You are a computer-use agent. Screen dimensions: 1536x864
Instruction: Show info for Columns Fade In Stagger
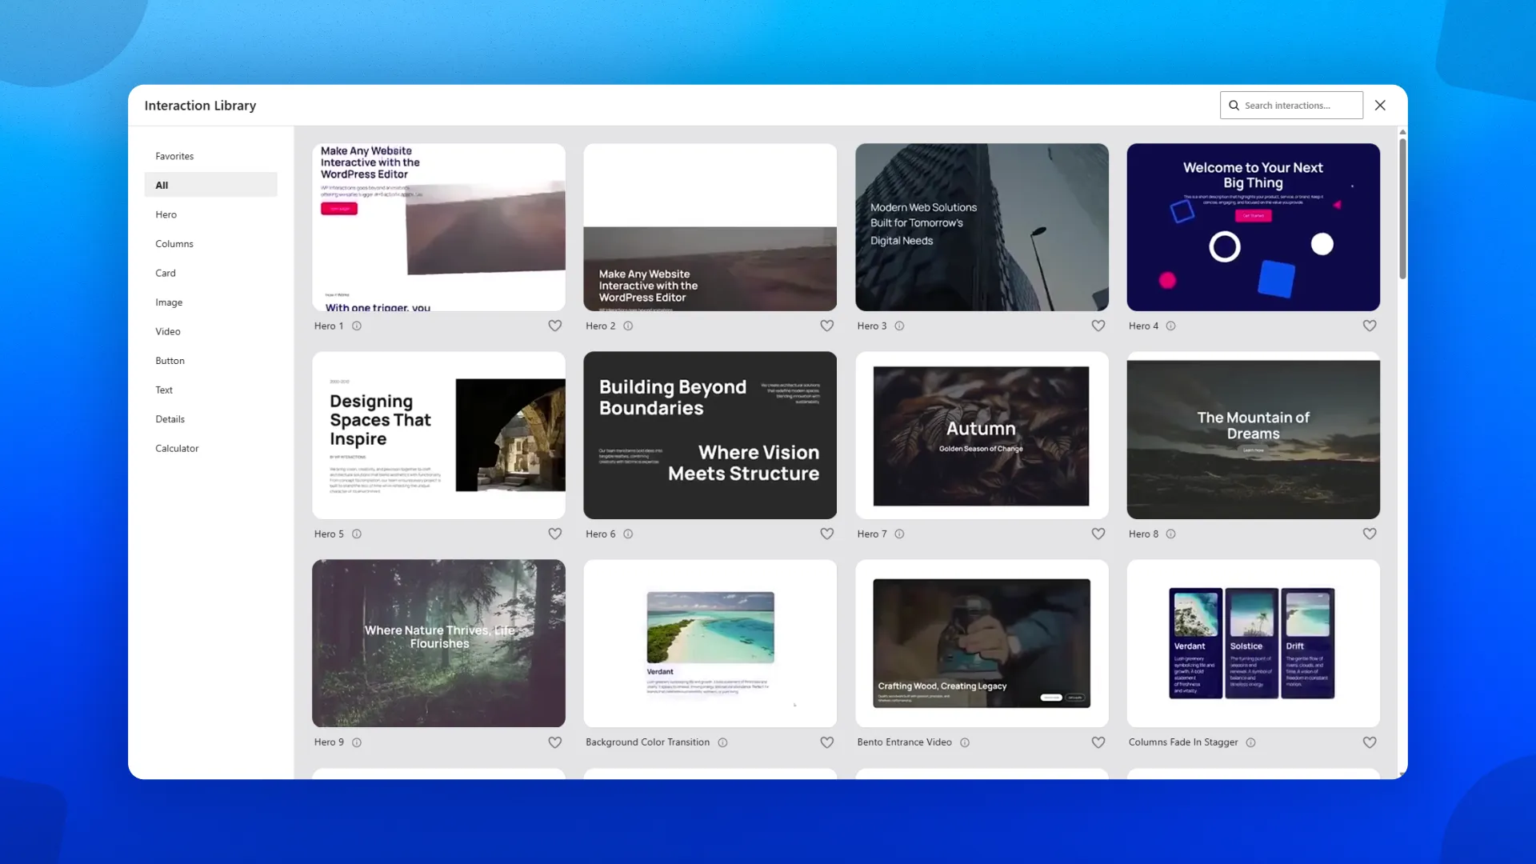(1250, 742)
